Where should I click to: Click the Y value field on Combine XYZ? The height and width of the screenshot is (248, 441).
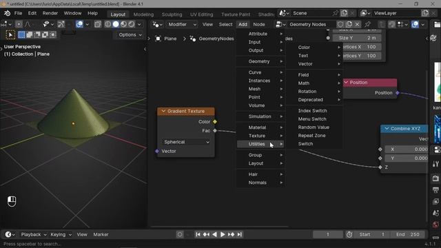pyautogui.click(x=406, y=158)
